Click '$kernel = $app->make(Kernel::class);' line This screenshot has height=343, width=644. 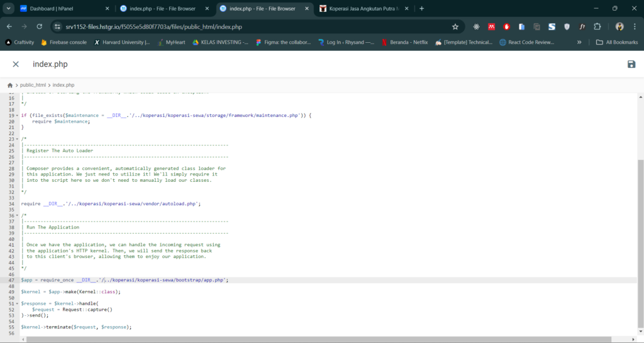pyautogui.click(x=70, y=292)
